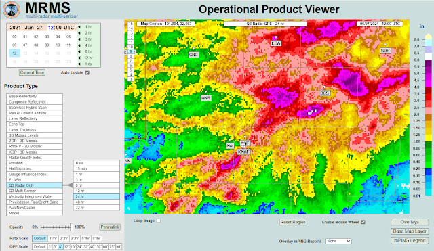Click the Current Time button

(32, 72)
